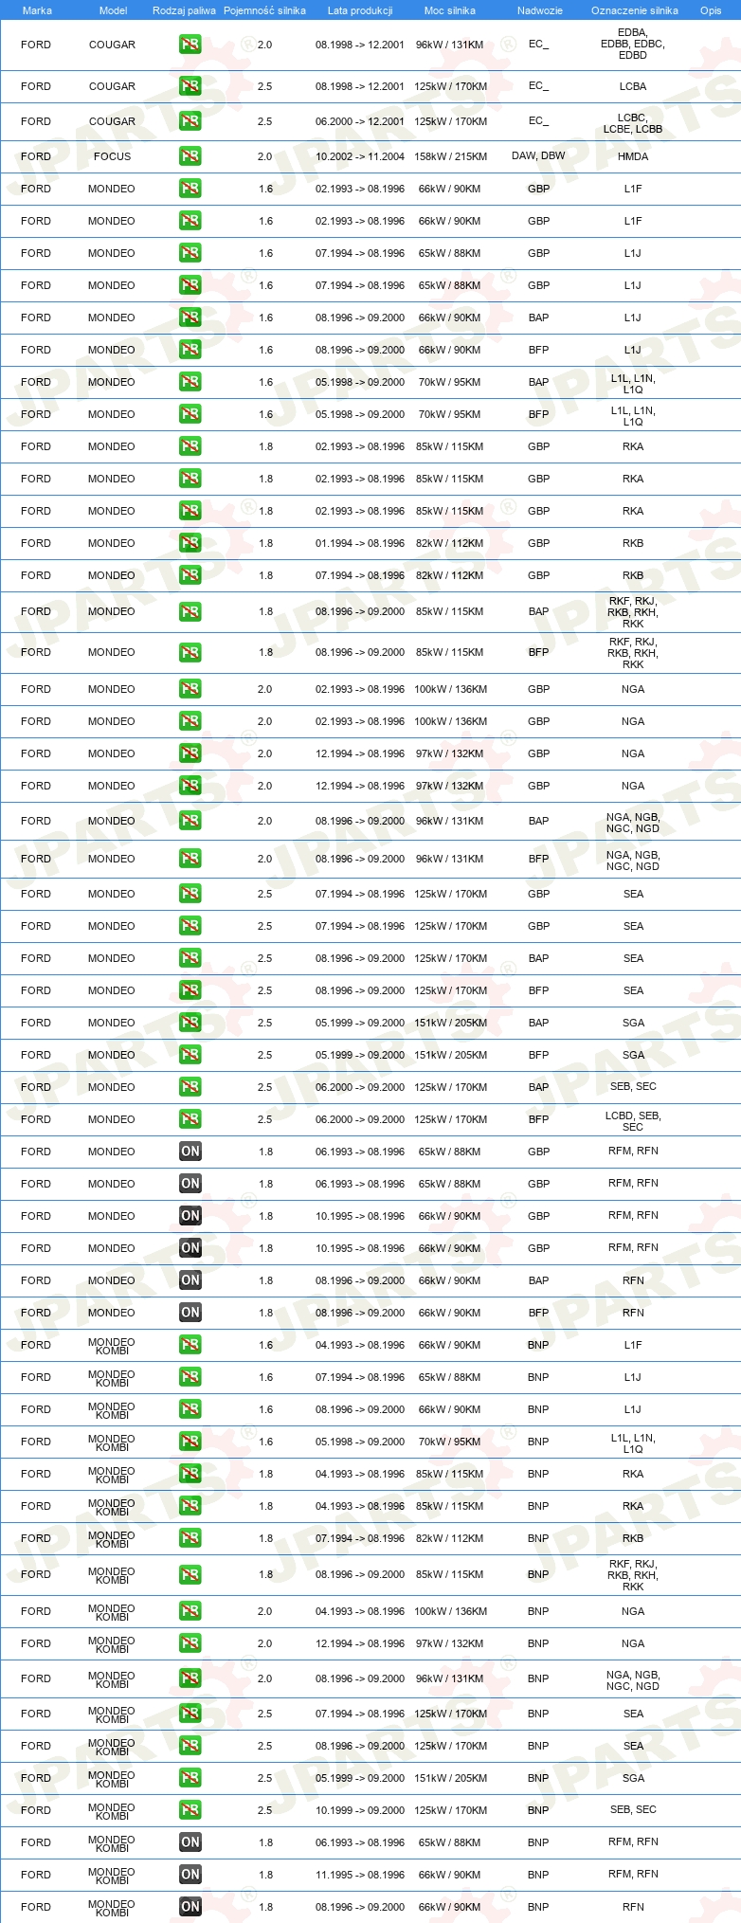
Task: Select the engine code HMDA cell
Action: click(633, 156)
